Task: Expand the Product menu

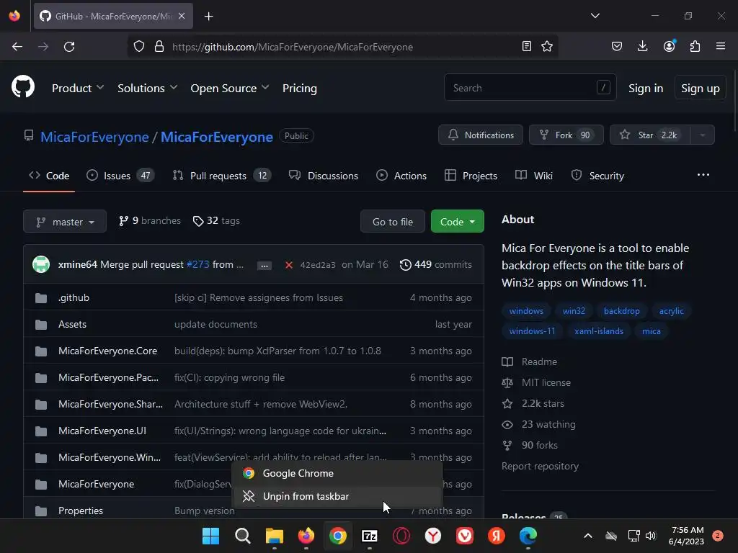Action: tap(78, 88)
